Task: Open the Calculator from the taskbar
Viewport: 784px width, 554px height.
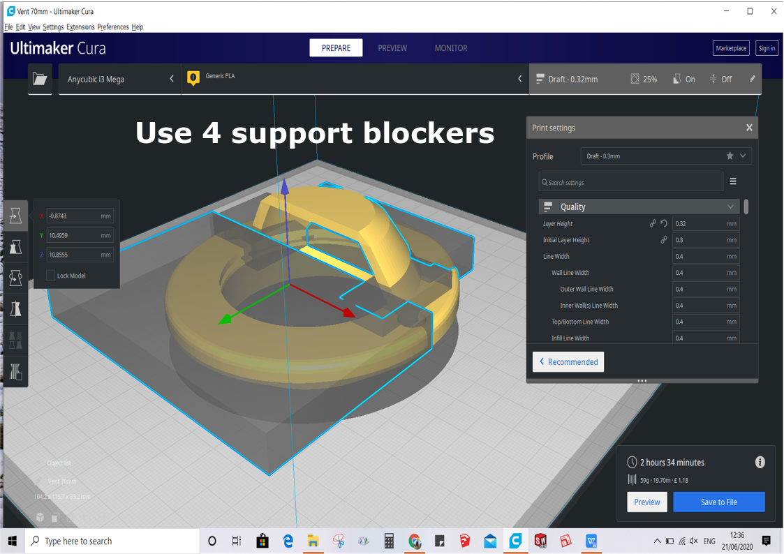Action: 388,541
